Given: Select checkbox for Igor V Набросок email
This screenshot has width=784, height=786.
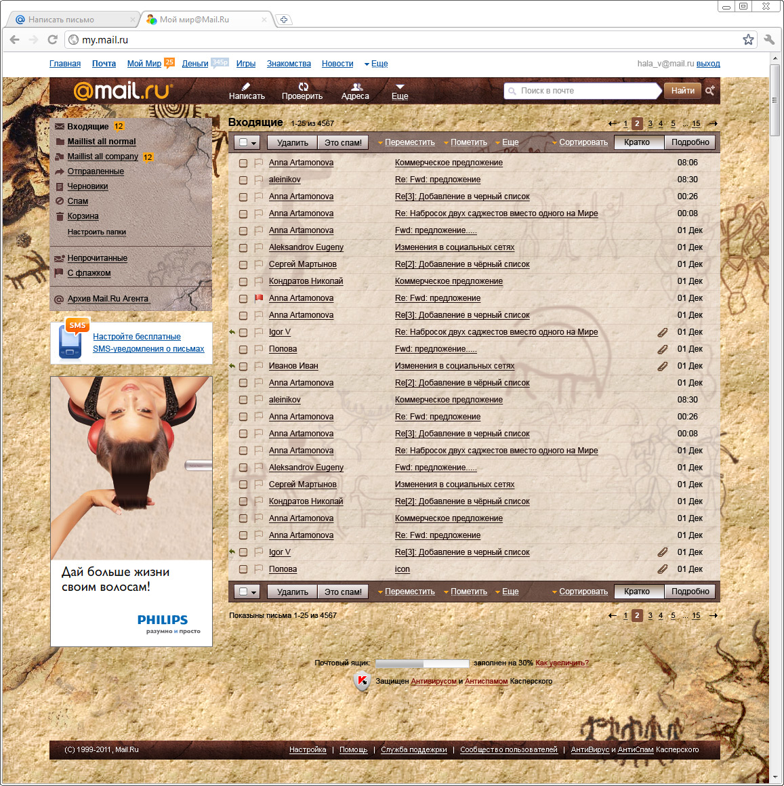Looking at the screenshot, I should pos(243,332).
